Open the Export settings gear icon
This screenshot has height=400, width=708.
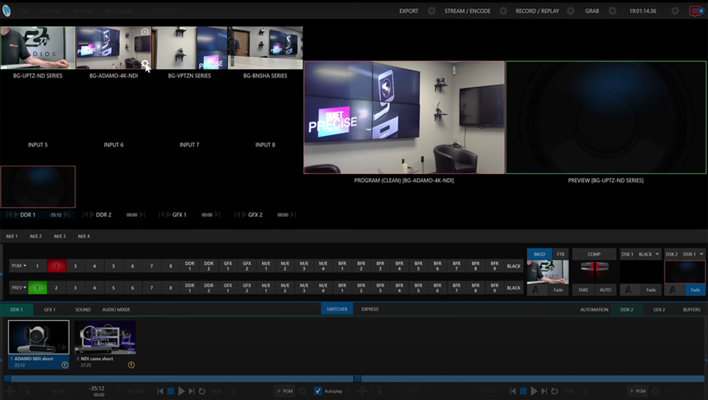click(431, 11)
